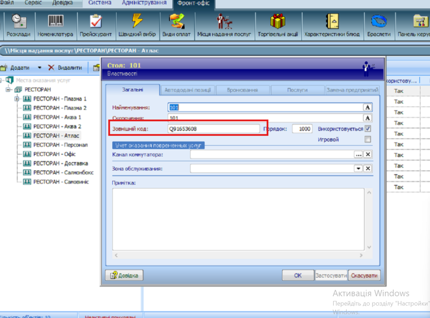Expand the РЕСТОРАН - Плазма 1 tree node
The height and width of the screenshot is (318, 430).
click(17, 99)
